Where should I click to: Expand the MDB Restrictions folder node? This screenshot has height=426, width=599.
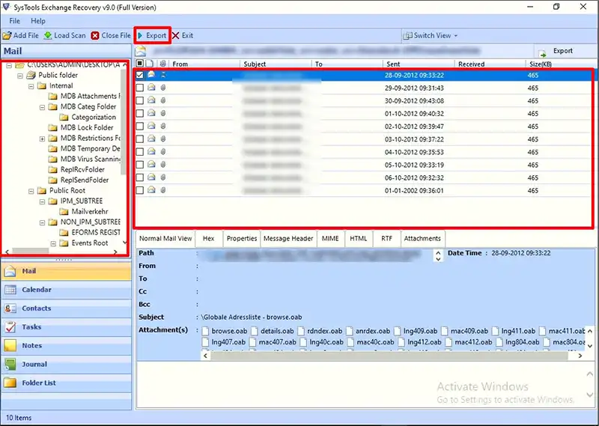(43, 139)
